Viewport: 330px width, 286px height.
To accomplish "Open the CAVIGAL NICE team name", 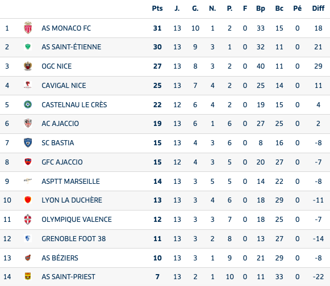I will point(64,85).
